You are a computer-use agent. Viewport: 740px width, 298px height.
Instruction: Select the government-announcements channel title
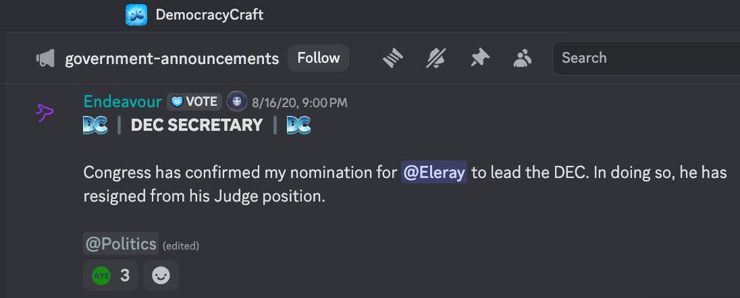[172, 59]
